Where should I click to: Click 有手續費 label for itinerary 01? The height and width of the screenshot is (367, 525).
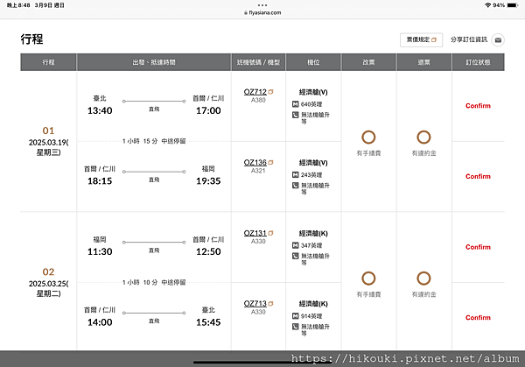[368, 153]
